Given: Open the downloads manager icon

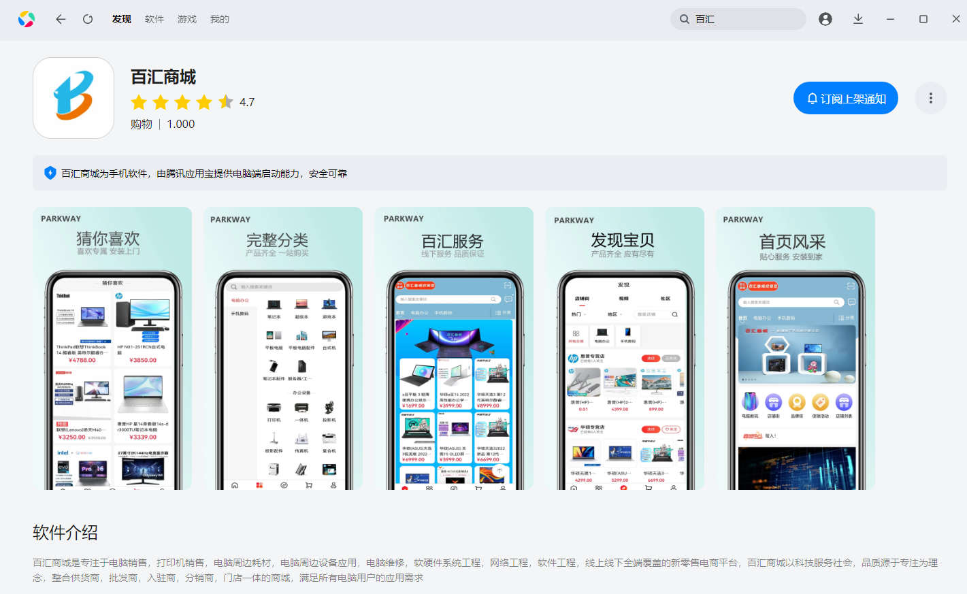Looking at the screenshot, I should point(858,19).
